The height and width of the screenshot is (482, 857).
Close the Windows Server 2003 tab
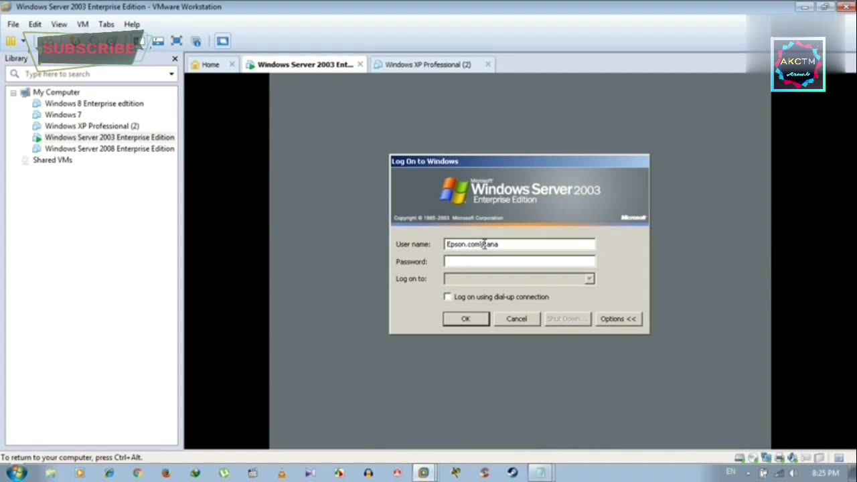[360, 64]
